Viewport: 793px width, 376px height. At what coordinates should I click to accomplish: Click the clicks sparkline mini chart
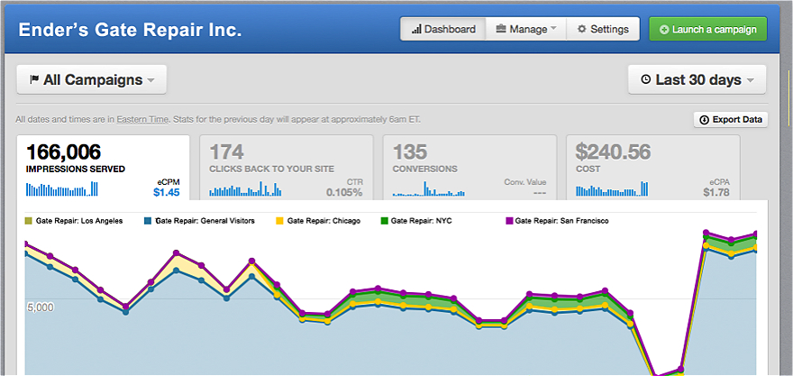coord(245,189)
